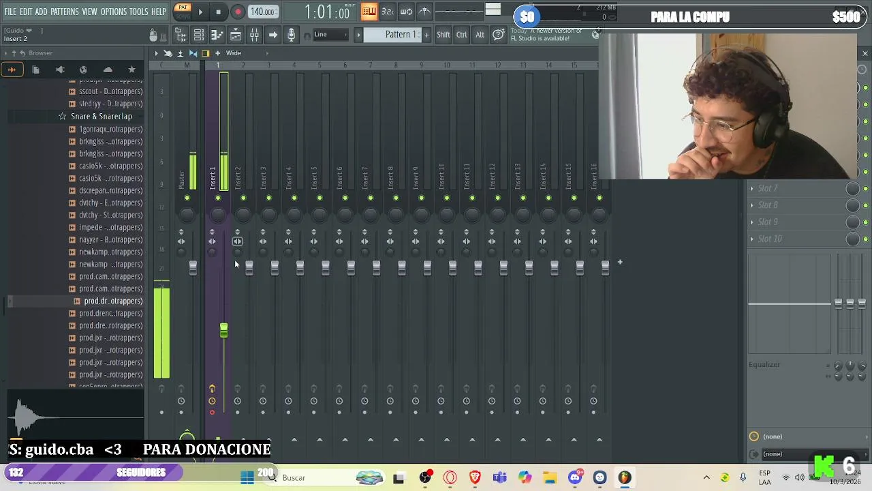Click Master track volume fader handle
This screenshot has width=872, height=491.
point(193,269)
